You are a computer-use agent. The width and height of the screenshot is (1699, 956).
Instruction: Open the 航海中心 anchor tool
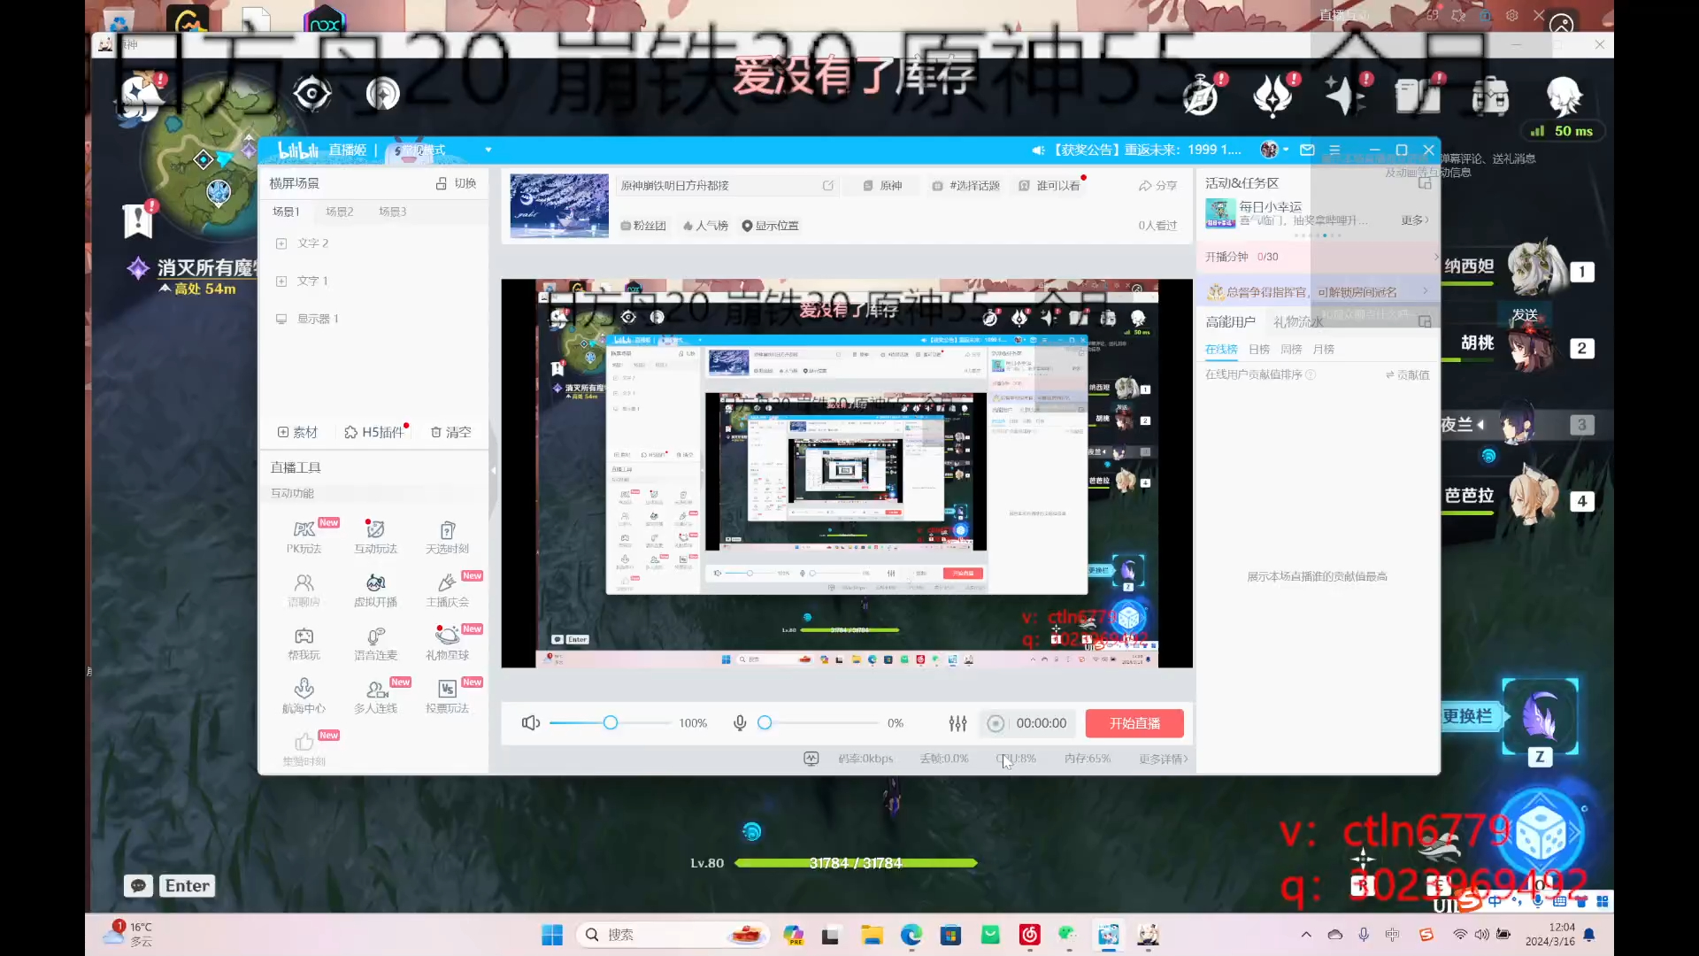click(304, 696)
